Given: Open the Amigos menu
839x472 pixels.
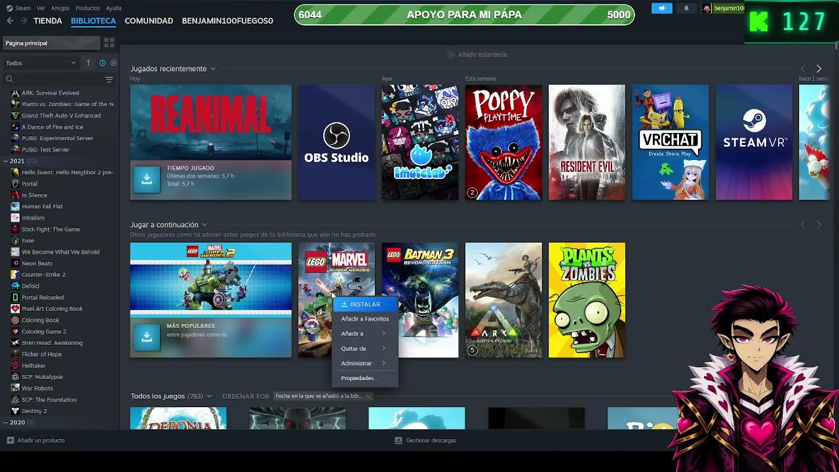Looking at the screenshot, I should (60, 9).
